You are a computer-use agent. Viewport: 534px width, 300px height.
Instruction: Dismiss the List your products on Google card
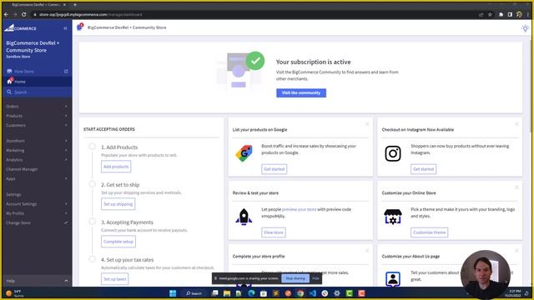(367, 124)
